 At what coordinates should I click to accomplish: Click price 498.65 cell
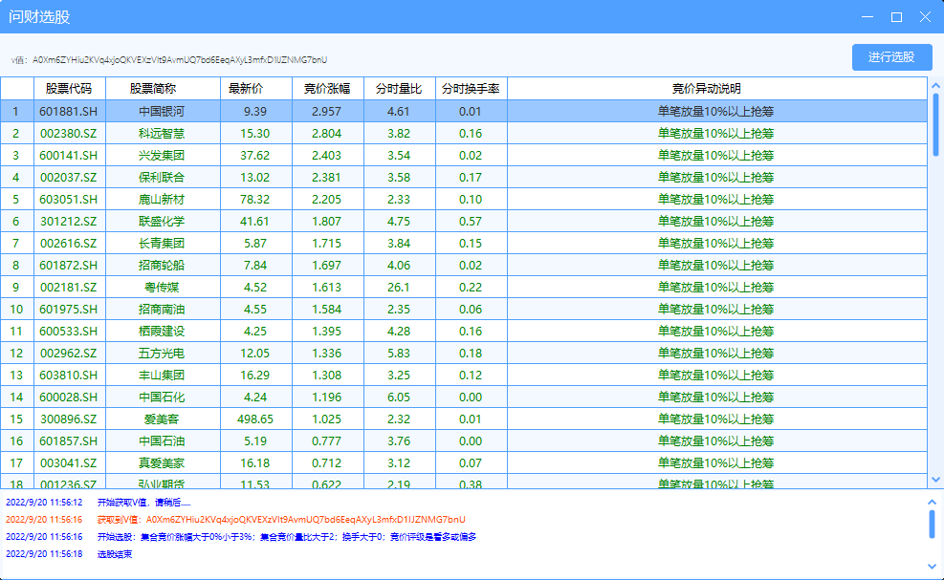point(255,419)
